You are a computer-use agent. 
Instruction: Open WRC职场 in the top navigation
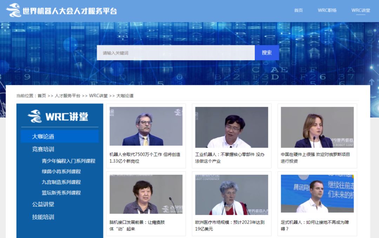327,10
